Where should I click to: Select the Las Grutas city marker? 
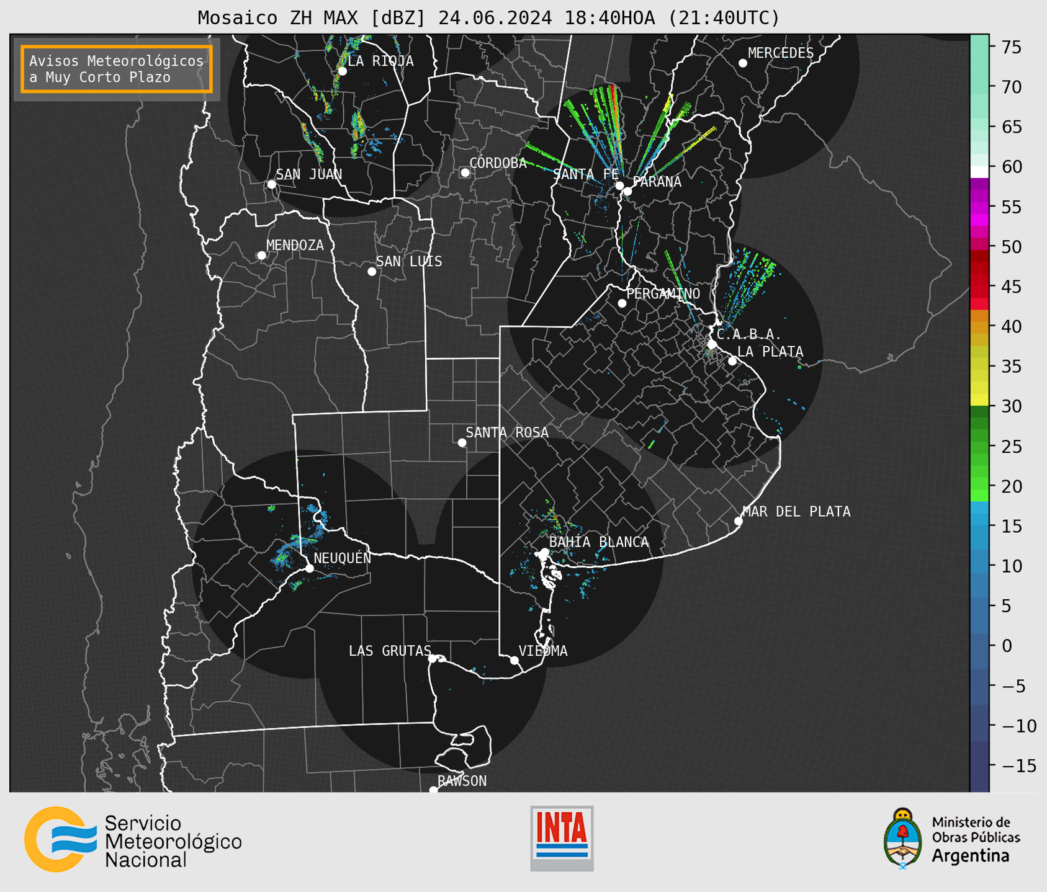433,659
